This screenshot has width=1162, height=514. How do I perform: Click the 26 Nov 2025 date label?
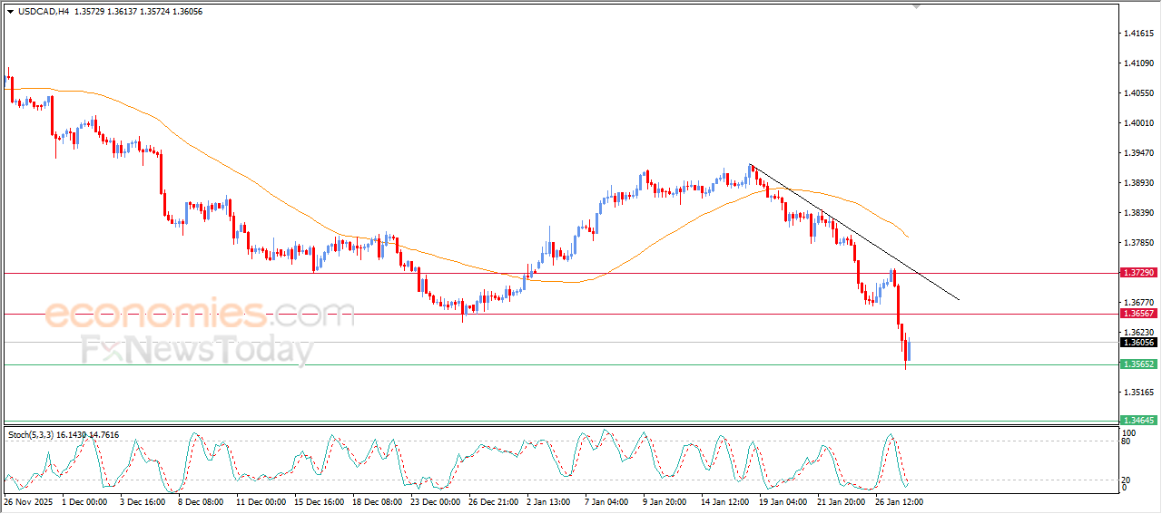[27, 501]
